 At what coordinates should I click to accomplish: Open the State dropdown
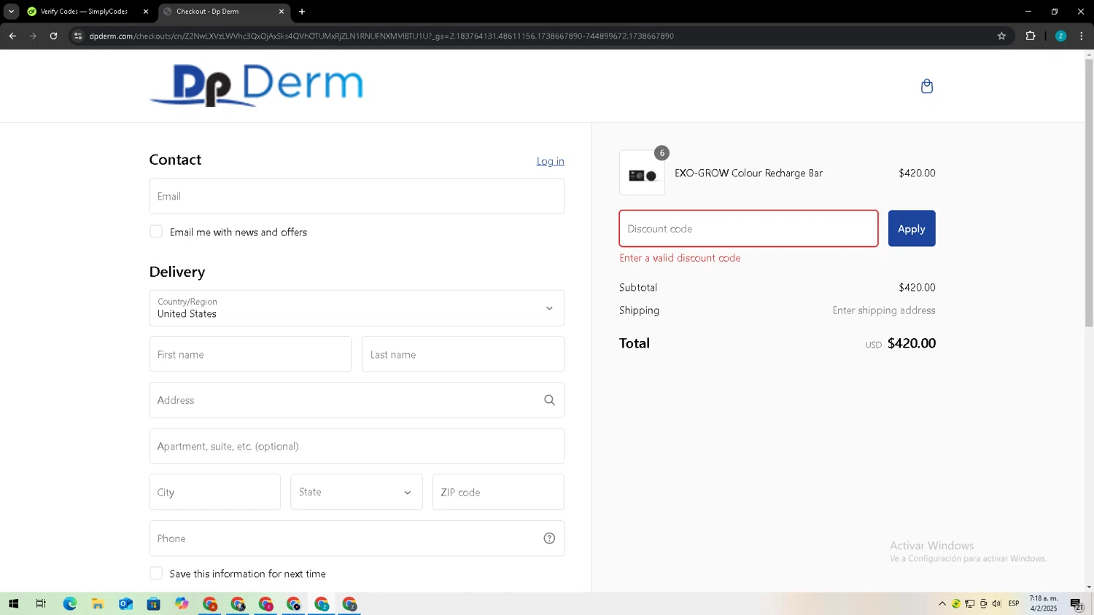click(x=356, y=492)
